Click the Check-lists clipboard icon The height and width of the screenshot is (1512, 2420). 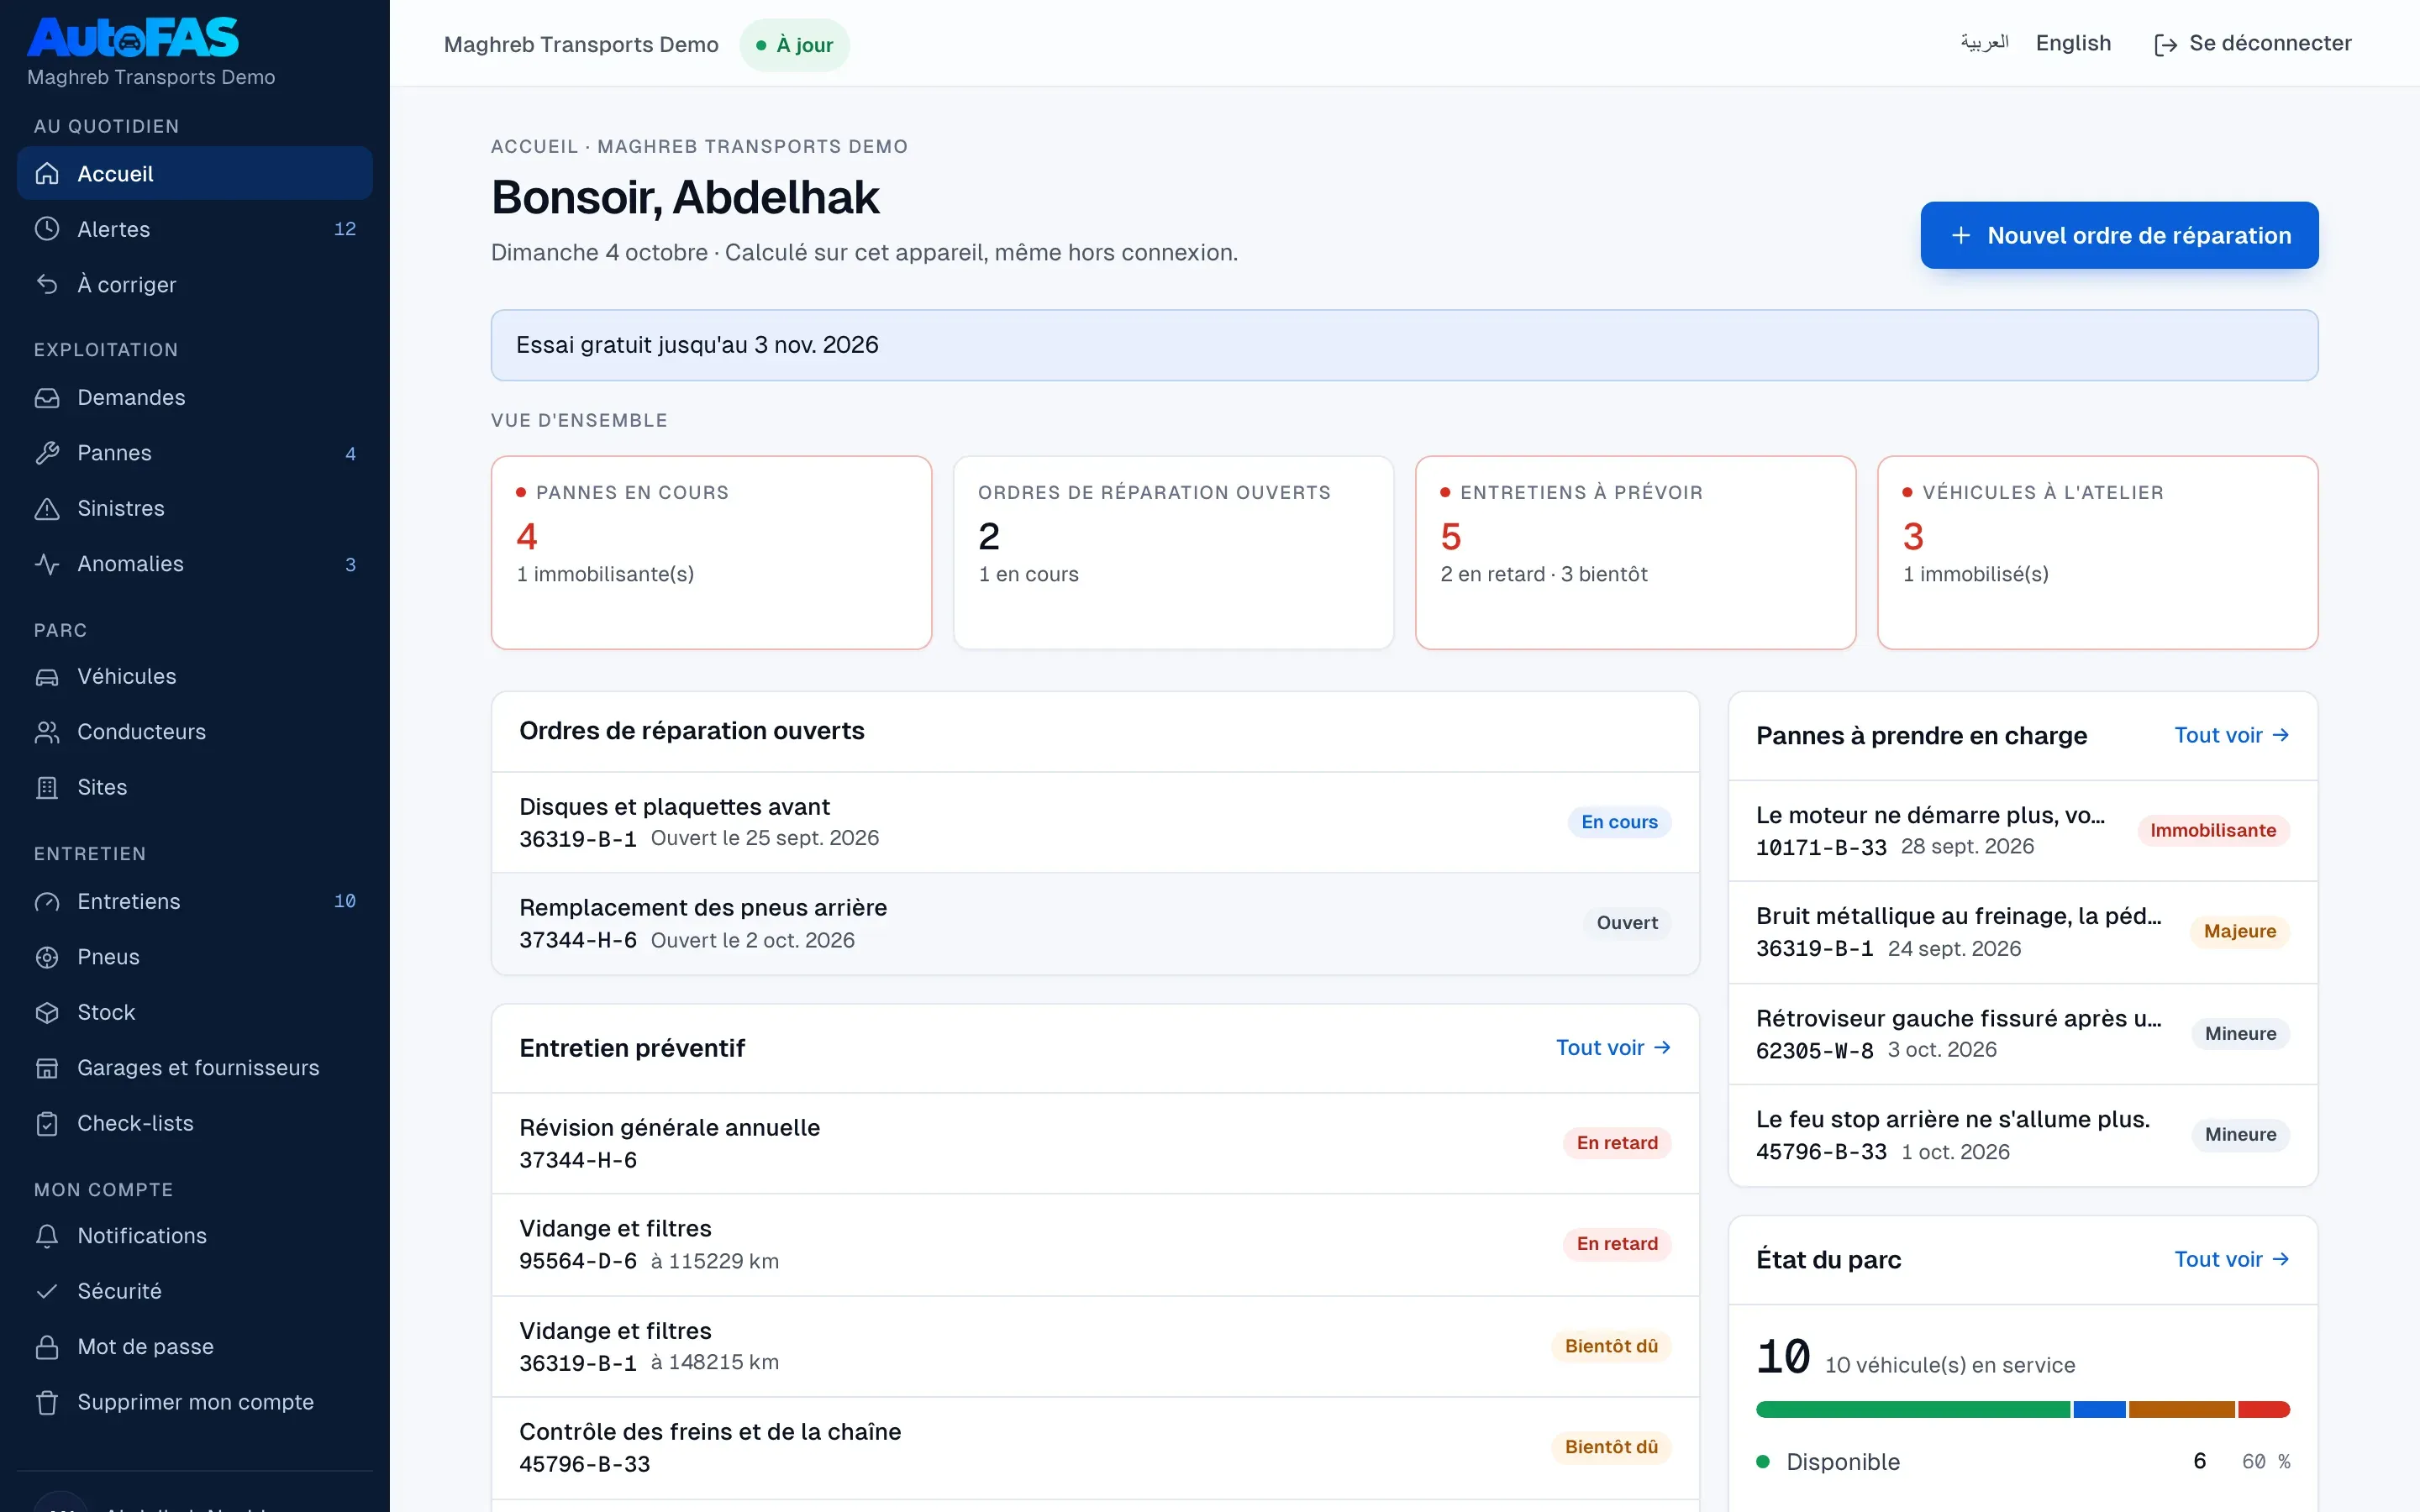[x=47, y=1123]
